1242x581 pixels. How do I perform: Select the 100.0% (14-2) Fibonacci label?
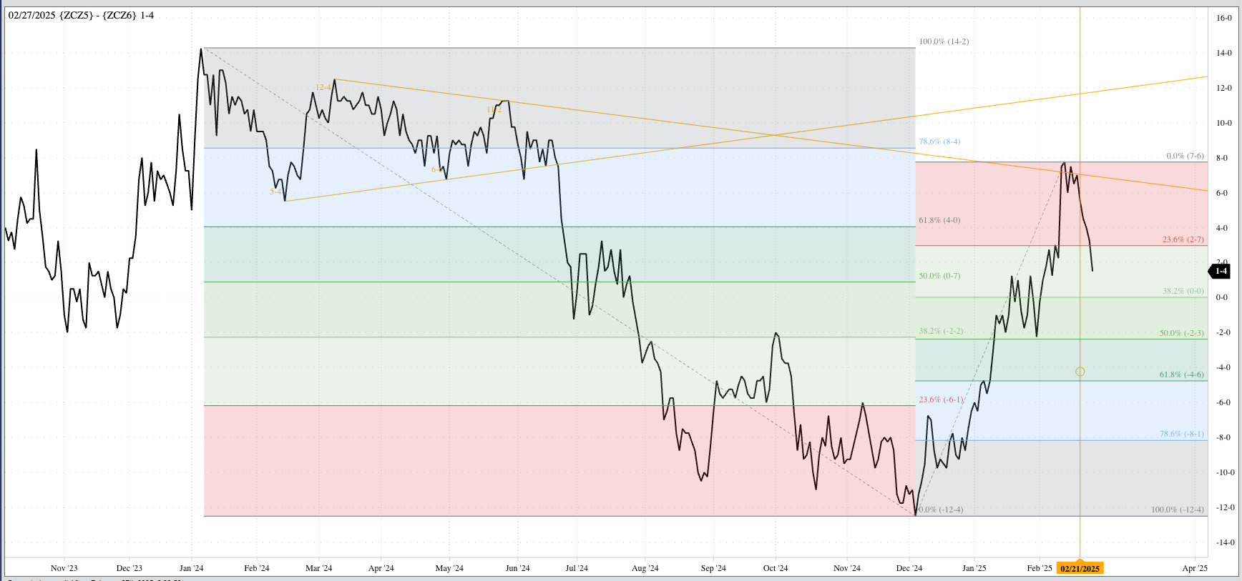pos(944,41)
